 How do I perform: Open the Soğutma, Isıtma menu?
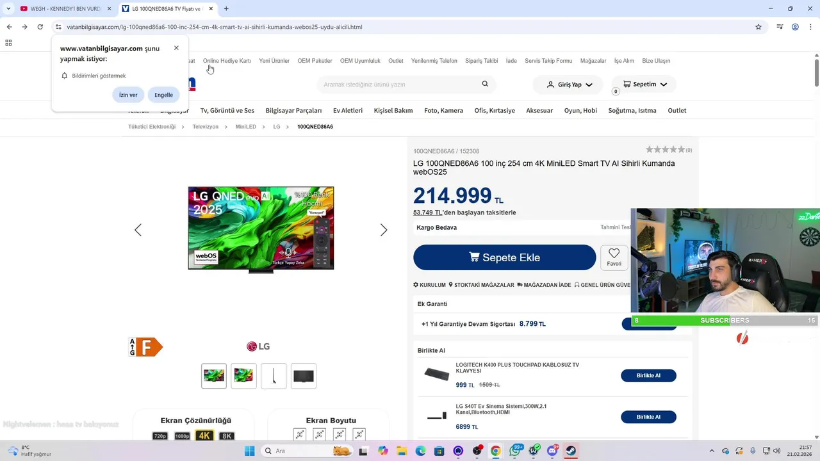tap(632, 110)
